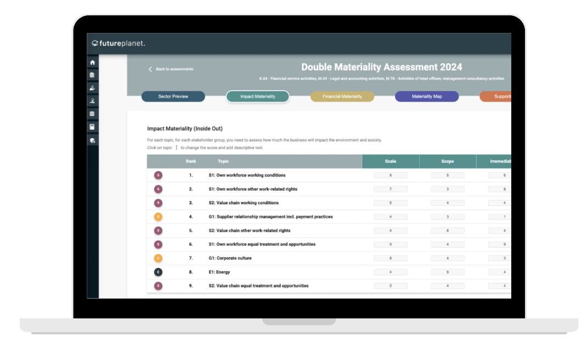Click the S badge beside Own workforce working conditions

coord(158,175)
